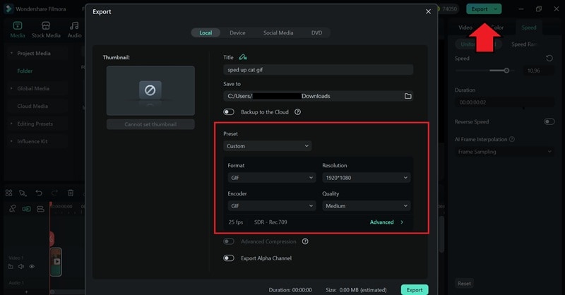Click the delete trash icon in timeline toolbar
Viewport: 565px width, 295px height.
[x=71, y=193]
